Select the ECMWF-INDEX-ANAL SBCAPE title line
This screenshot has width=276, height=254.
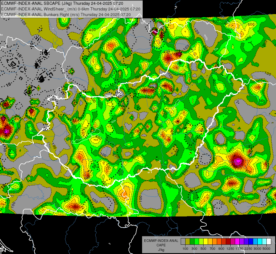(62, 3)
